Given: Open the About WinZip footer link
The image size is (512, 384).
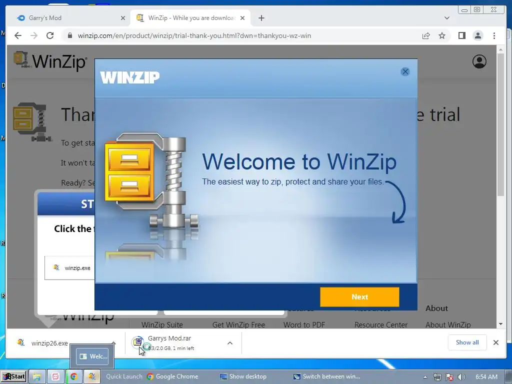Looking at the screenshot, I should (448, 324).
